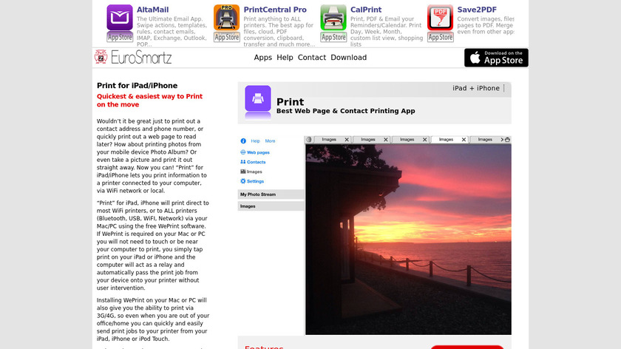Click the round gray button left of tabs
The height and width of the screenshot is (349, 621).
[309, 140]
